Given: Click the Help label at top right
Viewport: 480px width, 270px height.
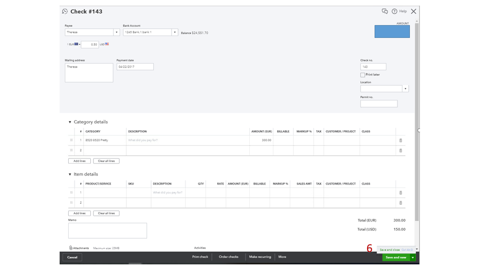Looking at the screenshot, I should (x=403, y=12).
